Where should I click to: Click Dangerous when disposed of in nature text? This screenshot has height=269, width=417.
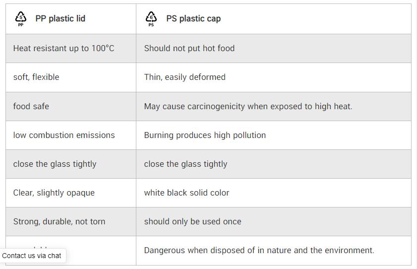pos(259,250)
